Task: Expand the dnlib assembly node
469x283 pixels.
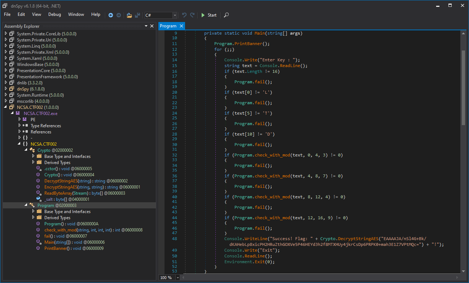Action: [x=6, y=83]
